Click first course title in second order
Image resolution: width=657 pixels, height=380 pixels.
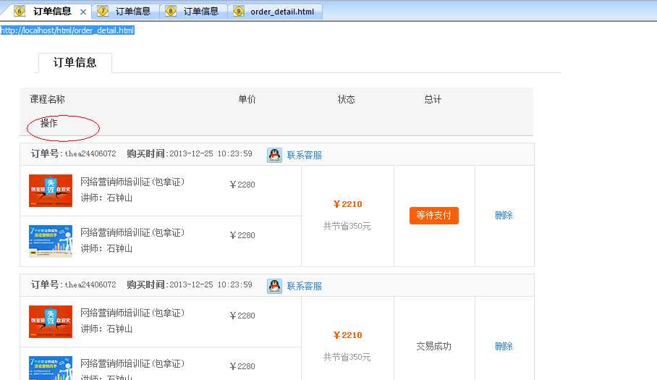[132, 313]
